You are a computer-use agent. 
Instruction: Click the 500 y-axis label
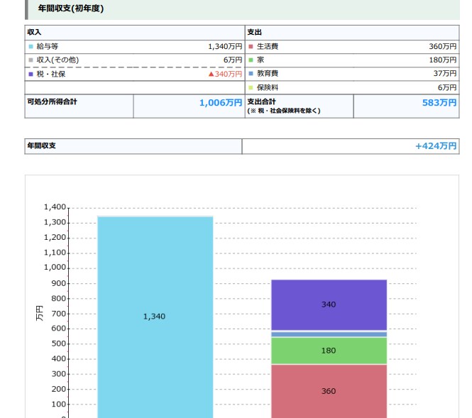[58, 343]
